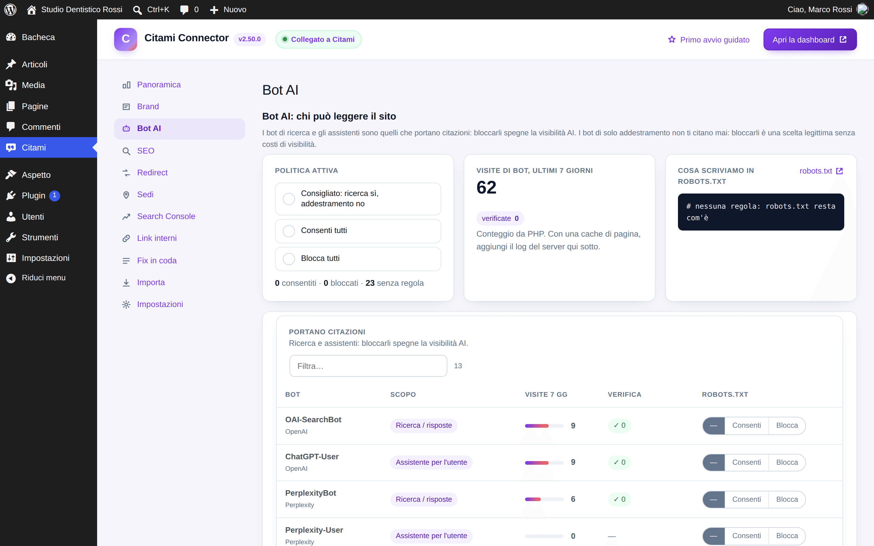Open Citami in the WordPress menu
This screenshot has height=546, width=874.
point(48,147)
